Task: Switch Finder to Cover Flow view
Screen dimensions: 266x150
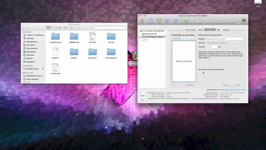Action: [x=60, y=27]
